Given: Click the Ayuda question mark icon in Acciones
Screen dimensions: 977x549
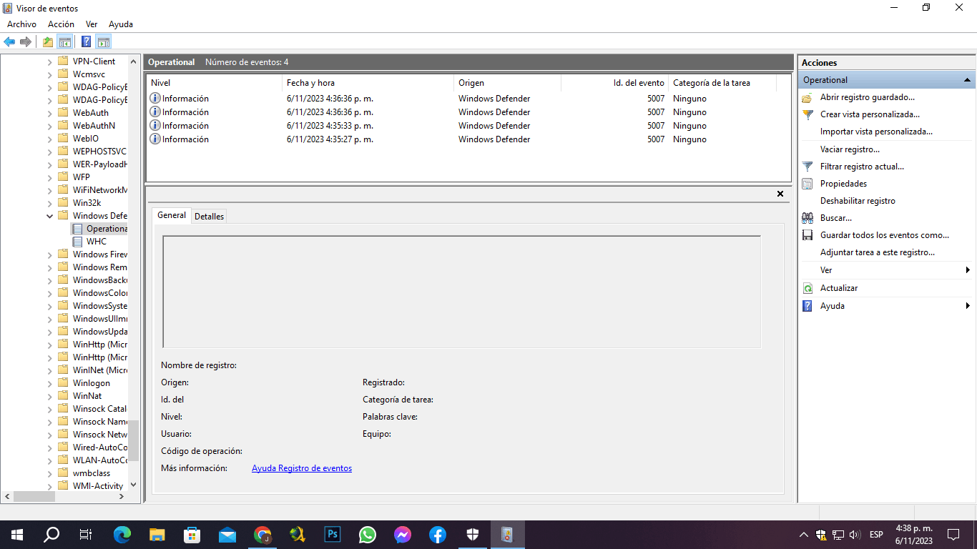Looking at the screenshot, I should coord(807,306).
